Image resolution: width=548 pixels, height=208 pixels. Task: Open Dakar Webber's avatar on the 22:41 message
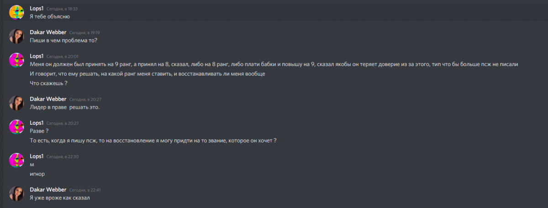pos(16,193)
